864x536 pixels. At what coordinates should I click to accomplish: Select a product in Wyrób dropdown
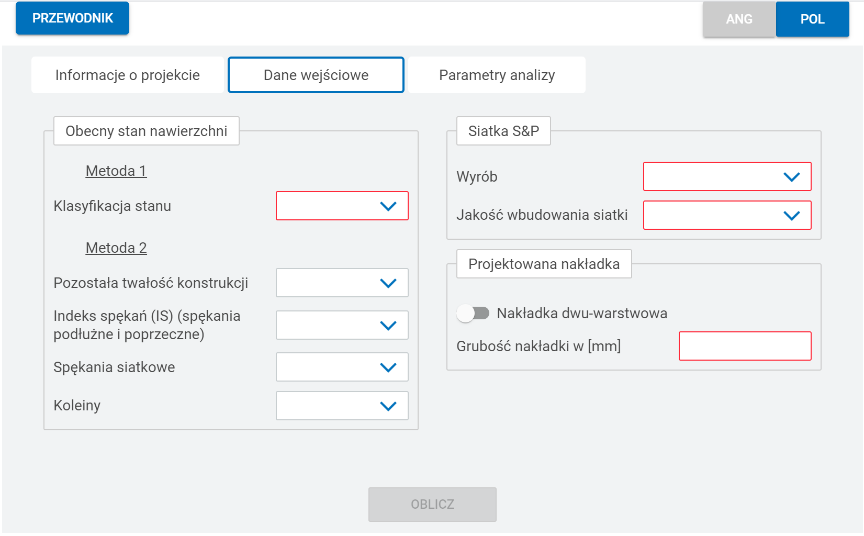[x=727, y=176]
